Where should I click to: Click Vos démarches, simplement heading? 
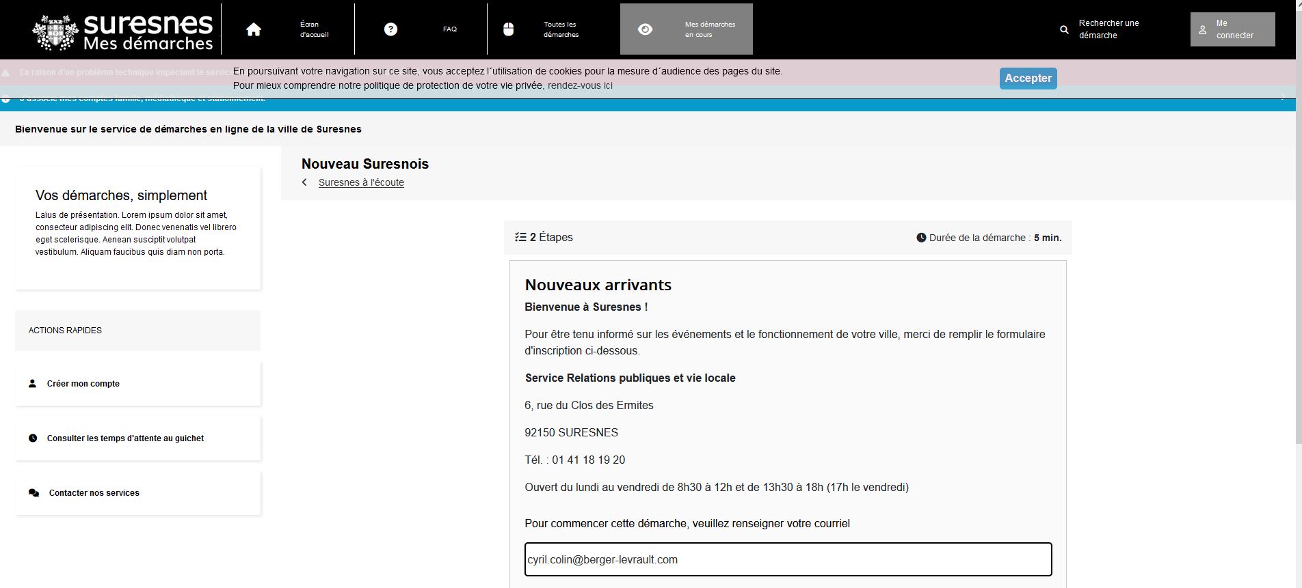(121, 195)
